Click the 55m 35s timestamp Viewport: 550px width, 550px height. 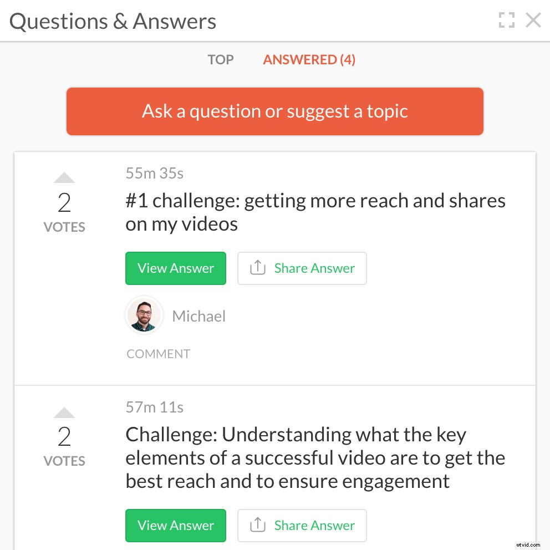[154, 173]
